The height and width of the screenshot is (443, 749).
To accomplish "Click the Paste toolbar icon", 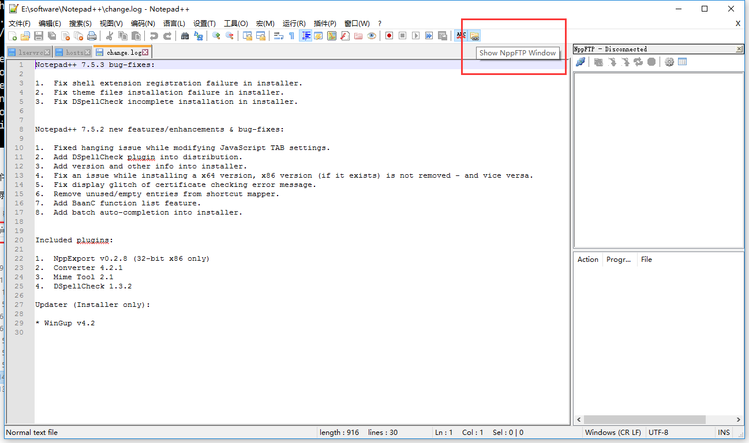I will pyautogui.click(x=136, y=36).
